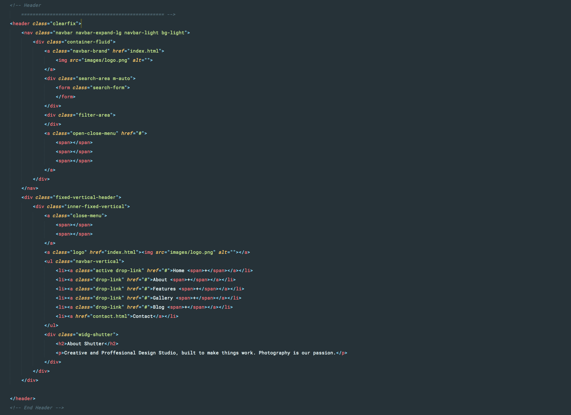The image size is (571, 415).
Task: Click the closing nav tag
Action: 30,188
